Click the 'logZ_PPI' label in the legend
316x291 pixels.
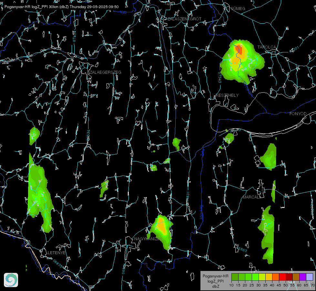[x=215, y=281]
